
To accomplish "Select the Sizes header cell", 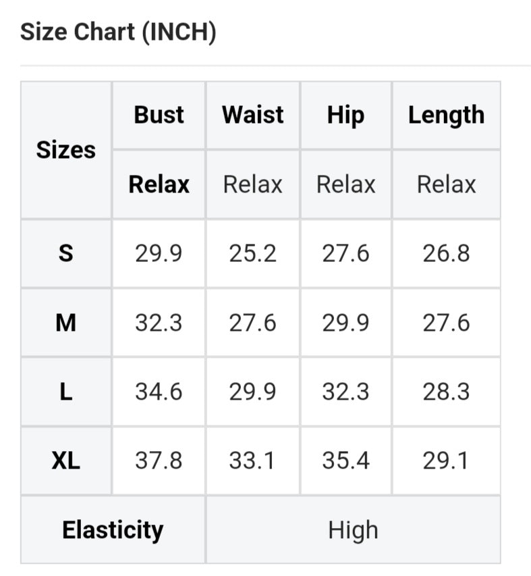I will [65, 150].
